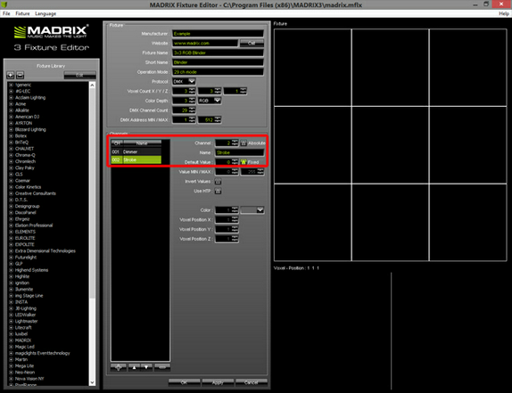Screen dimensions: 512x393
Task: Select channel 002 Strobe row
Action: pos(136,160)
